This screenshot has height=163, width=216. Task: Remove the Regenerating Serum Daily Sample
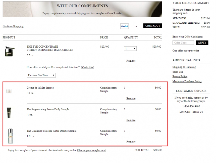(131, 120)
